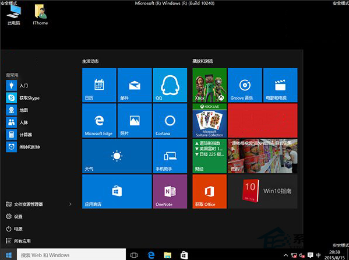
Task: Launch the Cortana tile
Action: 170,121
